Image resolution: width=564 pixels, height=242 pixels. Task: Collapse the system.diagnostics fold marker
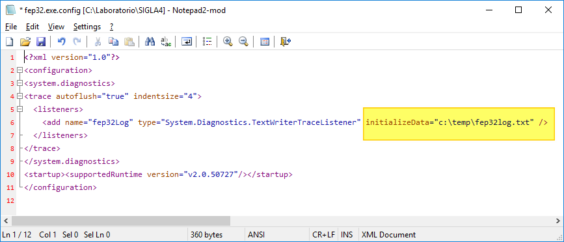click(x=20, y=83)
